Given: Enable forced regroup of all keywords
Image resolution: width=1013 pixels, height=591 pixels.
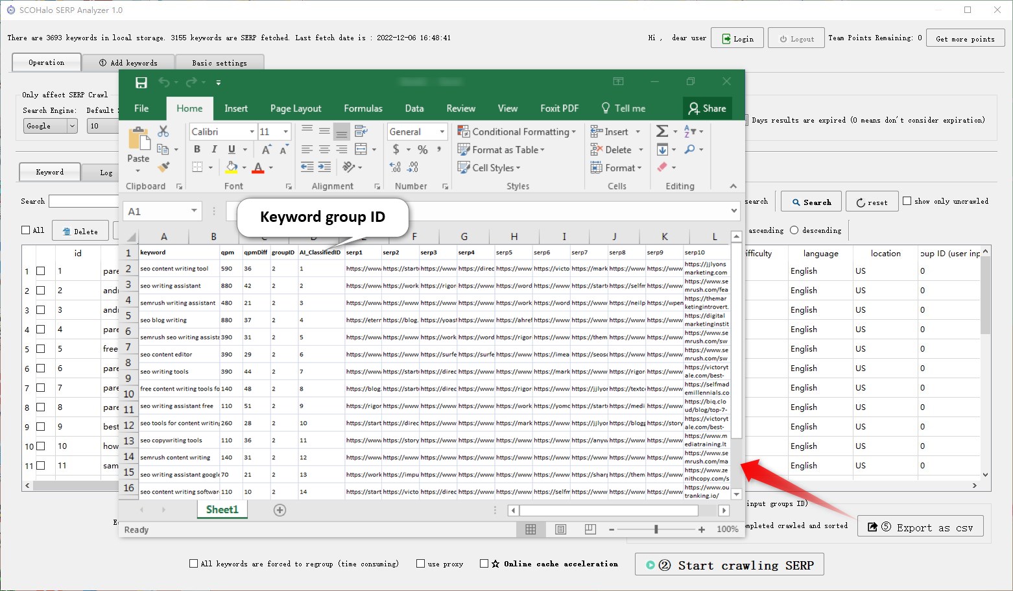Looking at the screenshot, I should [193, 564].
